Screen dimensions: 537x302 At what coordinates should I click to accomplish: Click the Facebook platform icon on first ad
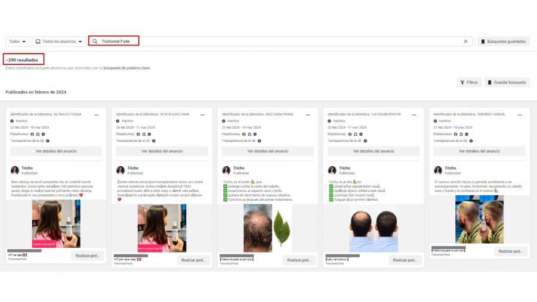coord(32,134)
